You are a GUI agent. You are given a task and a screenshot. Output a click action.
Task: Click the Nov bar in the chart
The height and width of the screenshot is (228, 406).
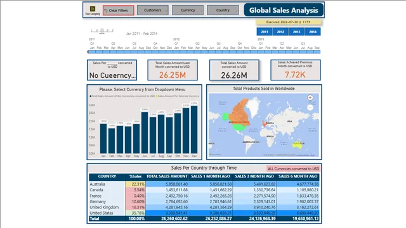(x=186, y=130)
